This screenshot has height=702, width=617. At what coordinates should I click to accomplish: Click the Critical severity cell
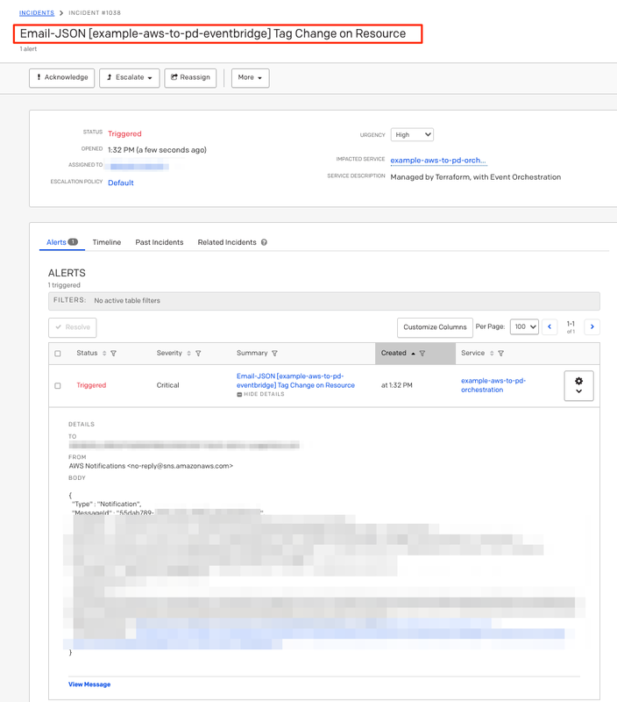pyautogui.click(x=167, y=385)
